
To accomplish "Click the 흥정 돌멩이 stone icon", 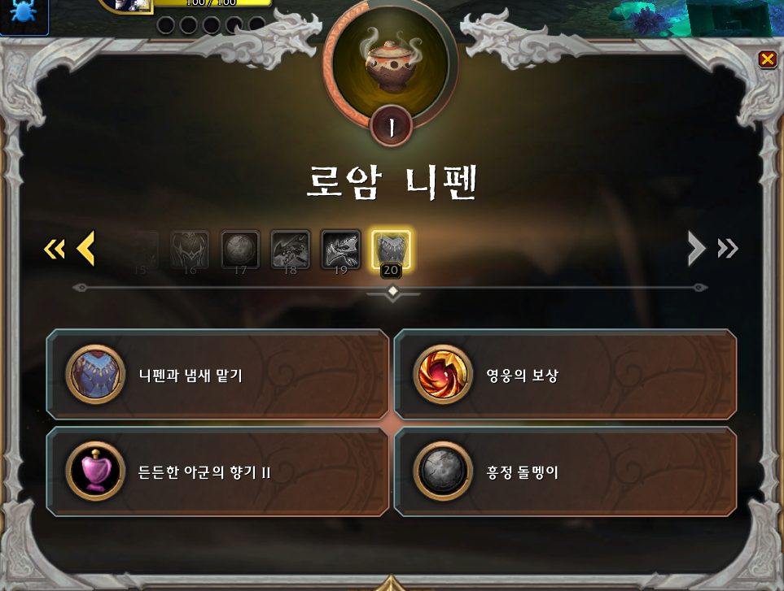I will coord(443,471).
